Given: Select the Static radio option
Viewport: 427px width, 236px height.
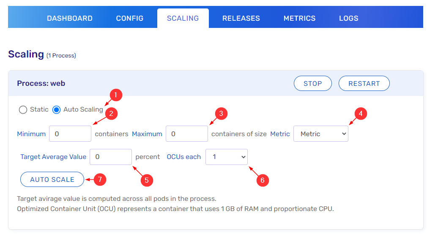Looking at the screenshot, I should point(23,110).
